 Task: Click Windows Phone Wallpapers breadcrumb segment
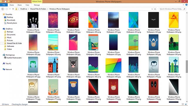point(59,9)
